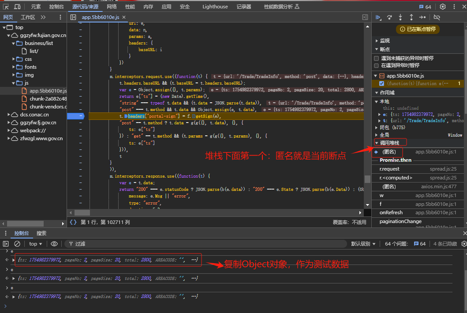
Task: Collapse the top frame tree node
Action: pyautogui.click(x=4, y=27)
